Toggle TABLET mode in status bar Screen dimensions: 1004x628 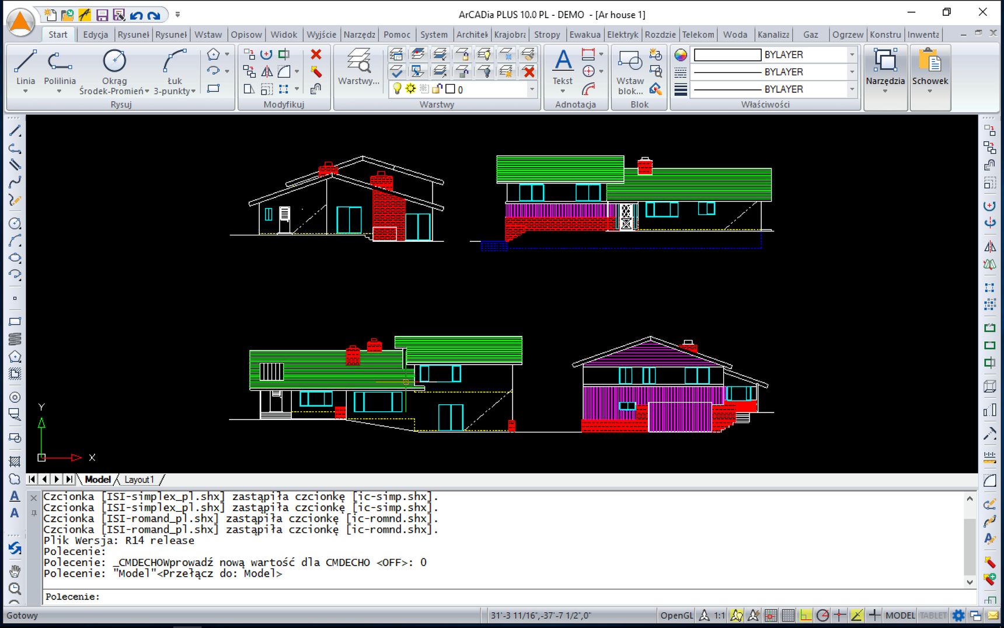click(x=933, y=615)
